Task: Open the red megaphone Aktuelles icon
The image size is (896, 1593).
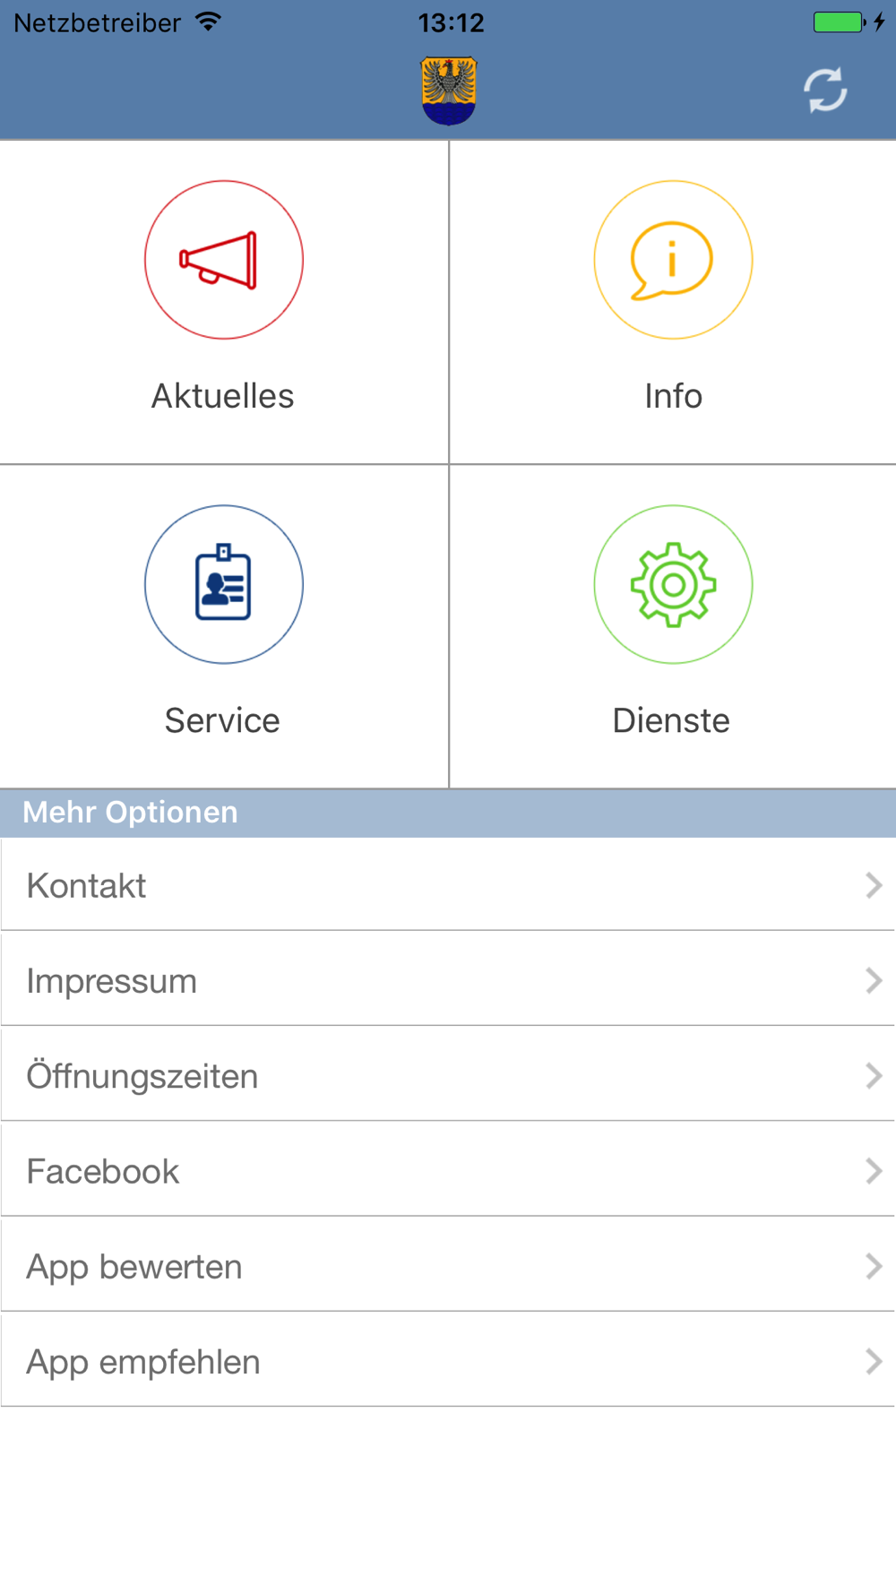Action: (x=224, y=260)
